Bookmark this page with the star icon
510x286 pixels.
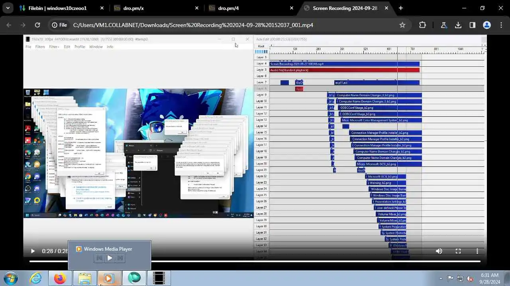(402, 25)
